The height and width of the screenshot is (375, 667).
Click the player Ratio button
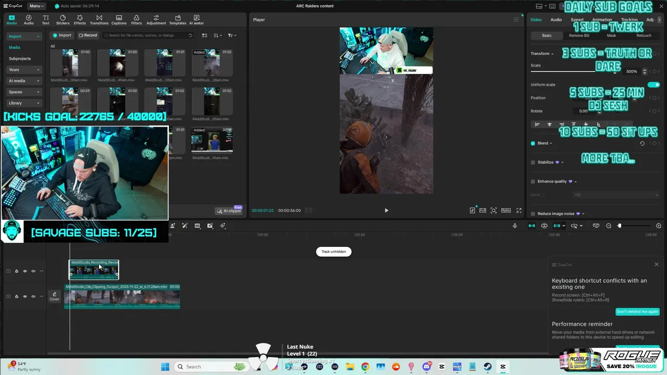coord(505,210)
